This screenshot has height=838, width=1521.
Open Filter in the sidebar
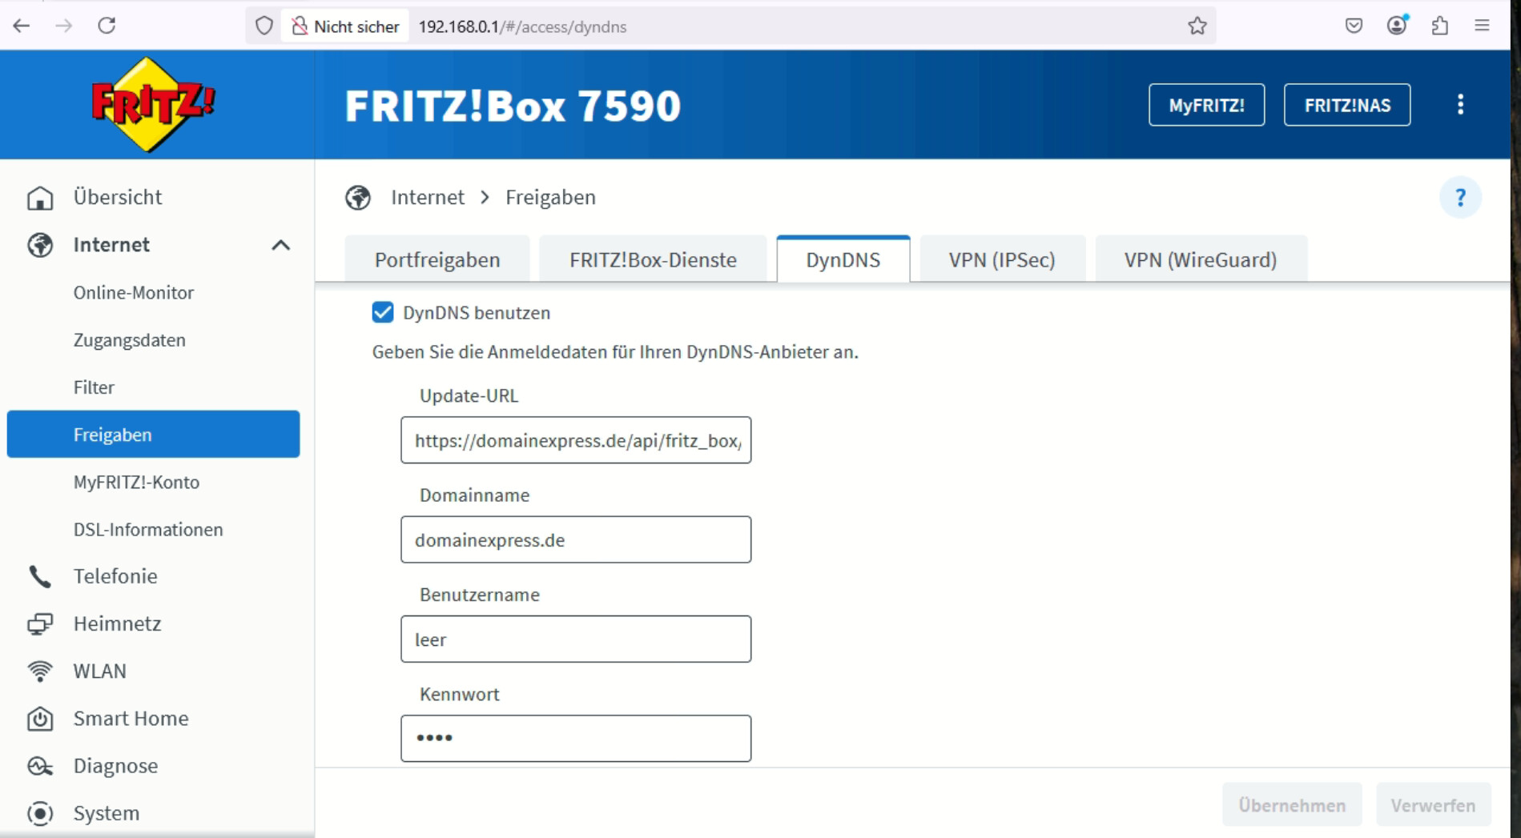click(94, 387)
